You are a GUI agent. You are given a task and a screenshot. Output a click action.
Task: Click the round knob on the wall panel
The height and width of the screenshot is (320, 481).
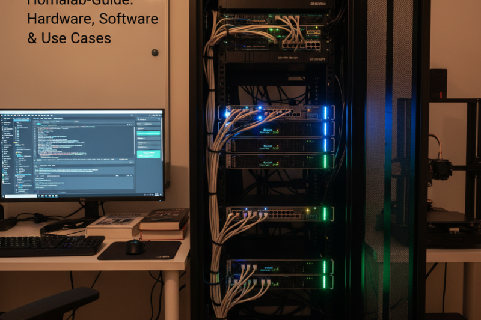coord(155,52)
